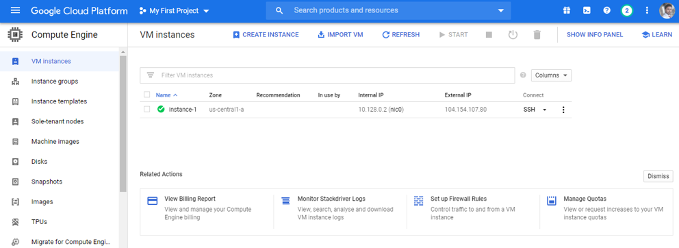The image size is (679, 248).
Task: Click the sidebar vertical scrollbar thumb
Action: pyautogui.click(x=123, y=123)
